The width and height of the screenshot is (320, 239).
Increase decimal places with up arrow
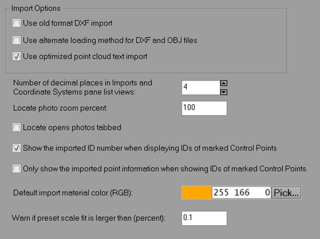pyautogui.click(x=224, y=83)
